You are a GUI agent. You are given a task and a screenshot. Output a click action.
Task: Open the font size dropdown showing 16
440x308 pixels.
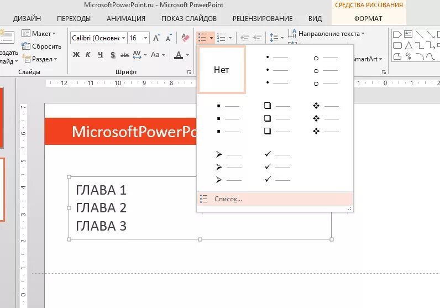(145, 38)
